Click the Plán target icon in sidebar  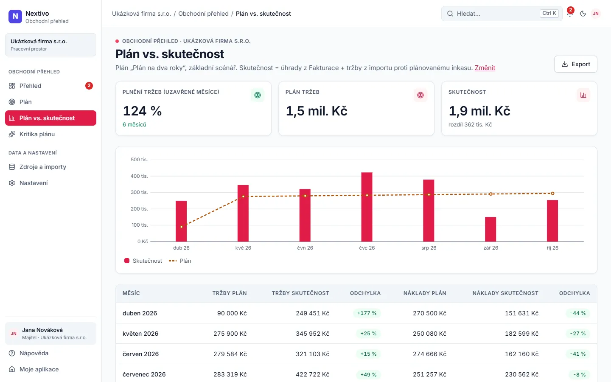(12, 102)
